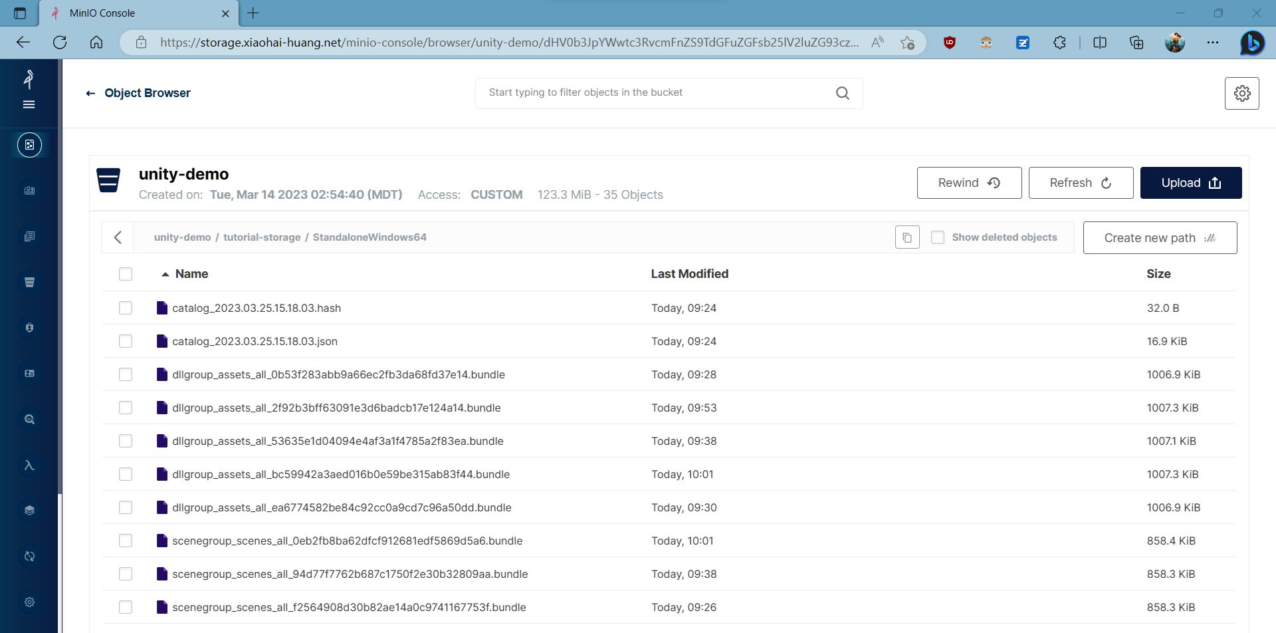Open the layers (tiers) sidebar icon
Image resolution: width=1276 pixels, height=633 pixels.
29,511
